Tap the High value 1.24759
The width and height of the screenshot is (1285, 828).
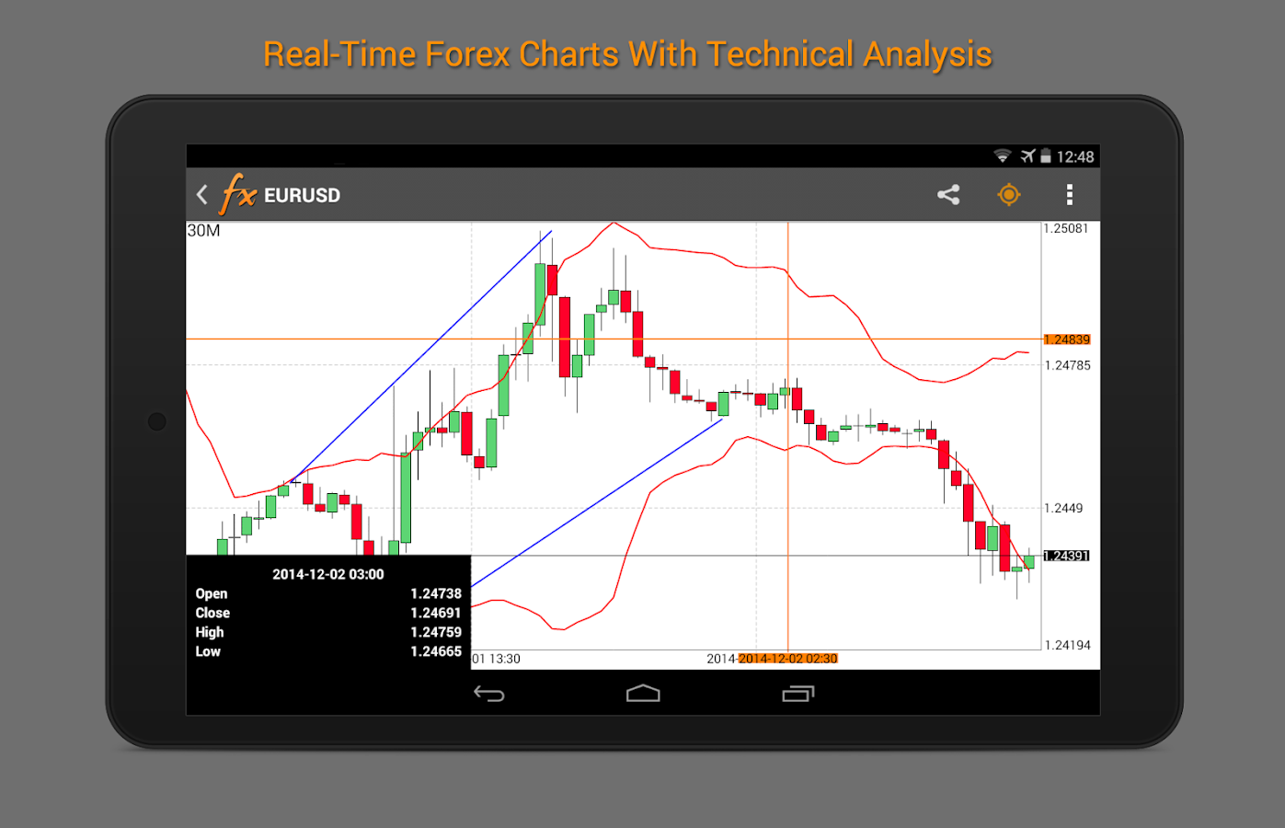[436, 632]
